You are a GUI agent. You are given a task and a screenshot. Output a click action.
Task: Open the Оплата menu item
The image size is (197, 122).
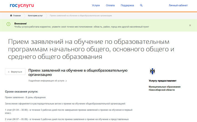[110, 5]
